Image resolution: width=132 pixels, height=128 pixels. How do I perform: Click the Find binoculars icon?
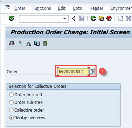point(128,18)
